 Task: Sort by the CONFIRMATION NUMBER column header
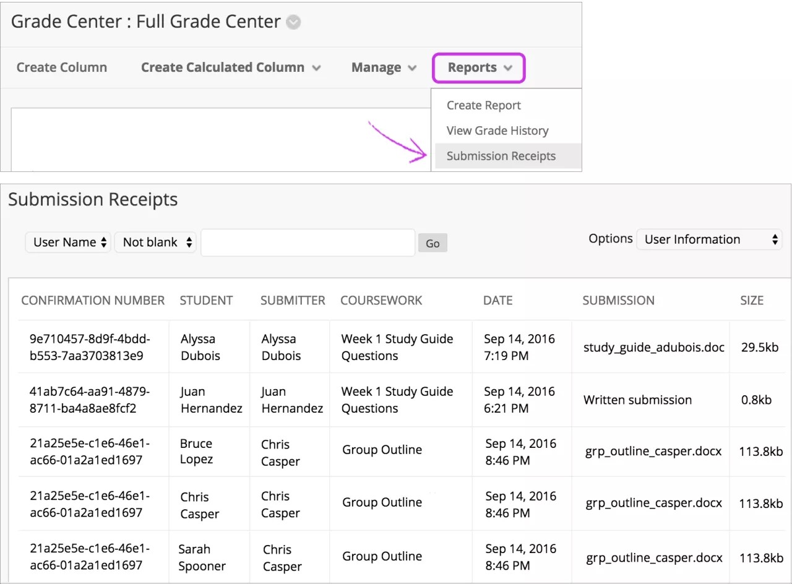click(93, 301)
